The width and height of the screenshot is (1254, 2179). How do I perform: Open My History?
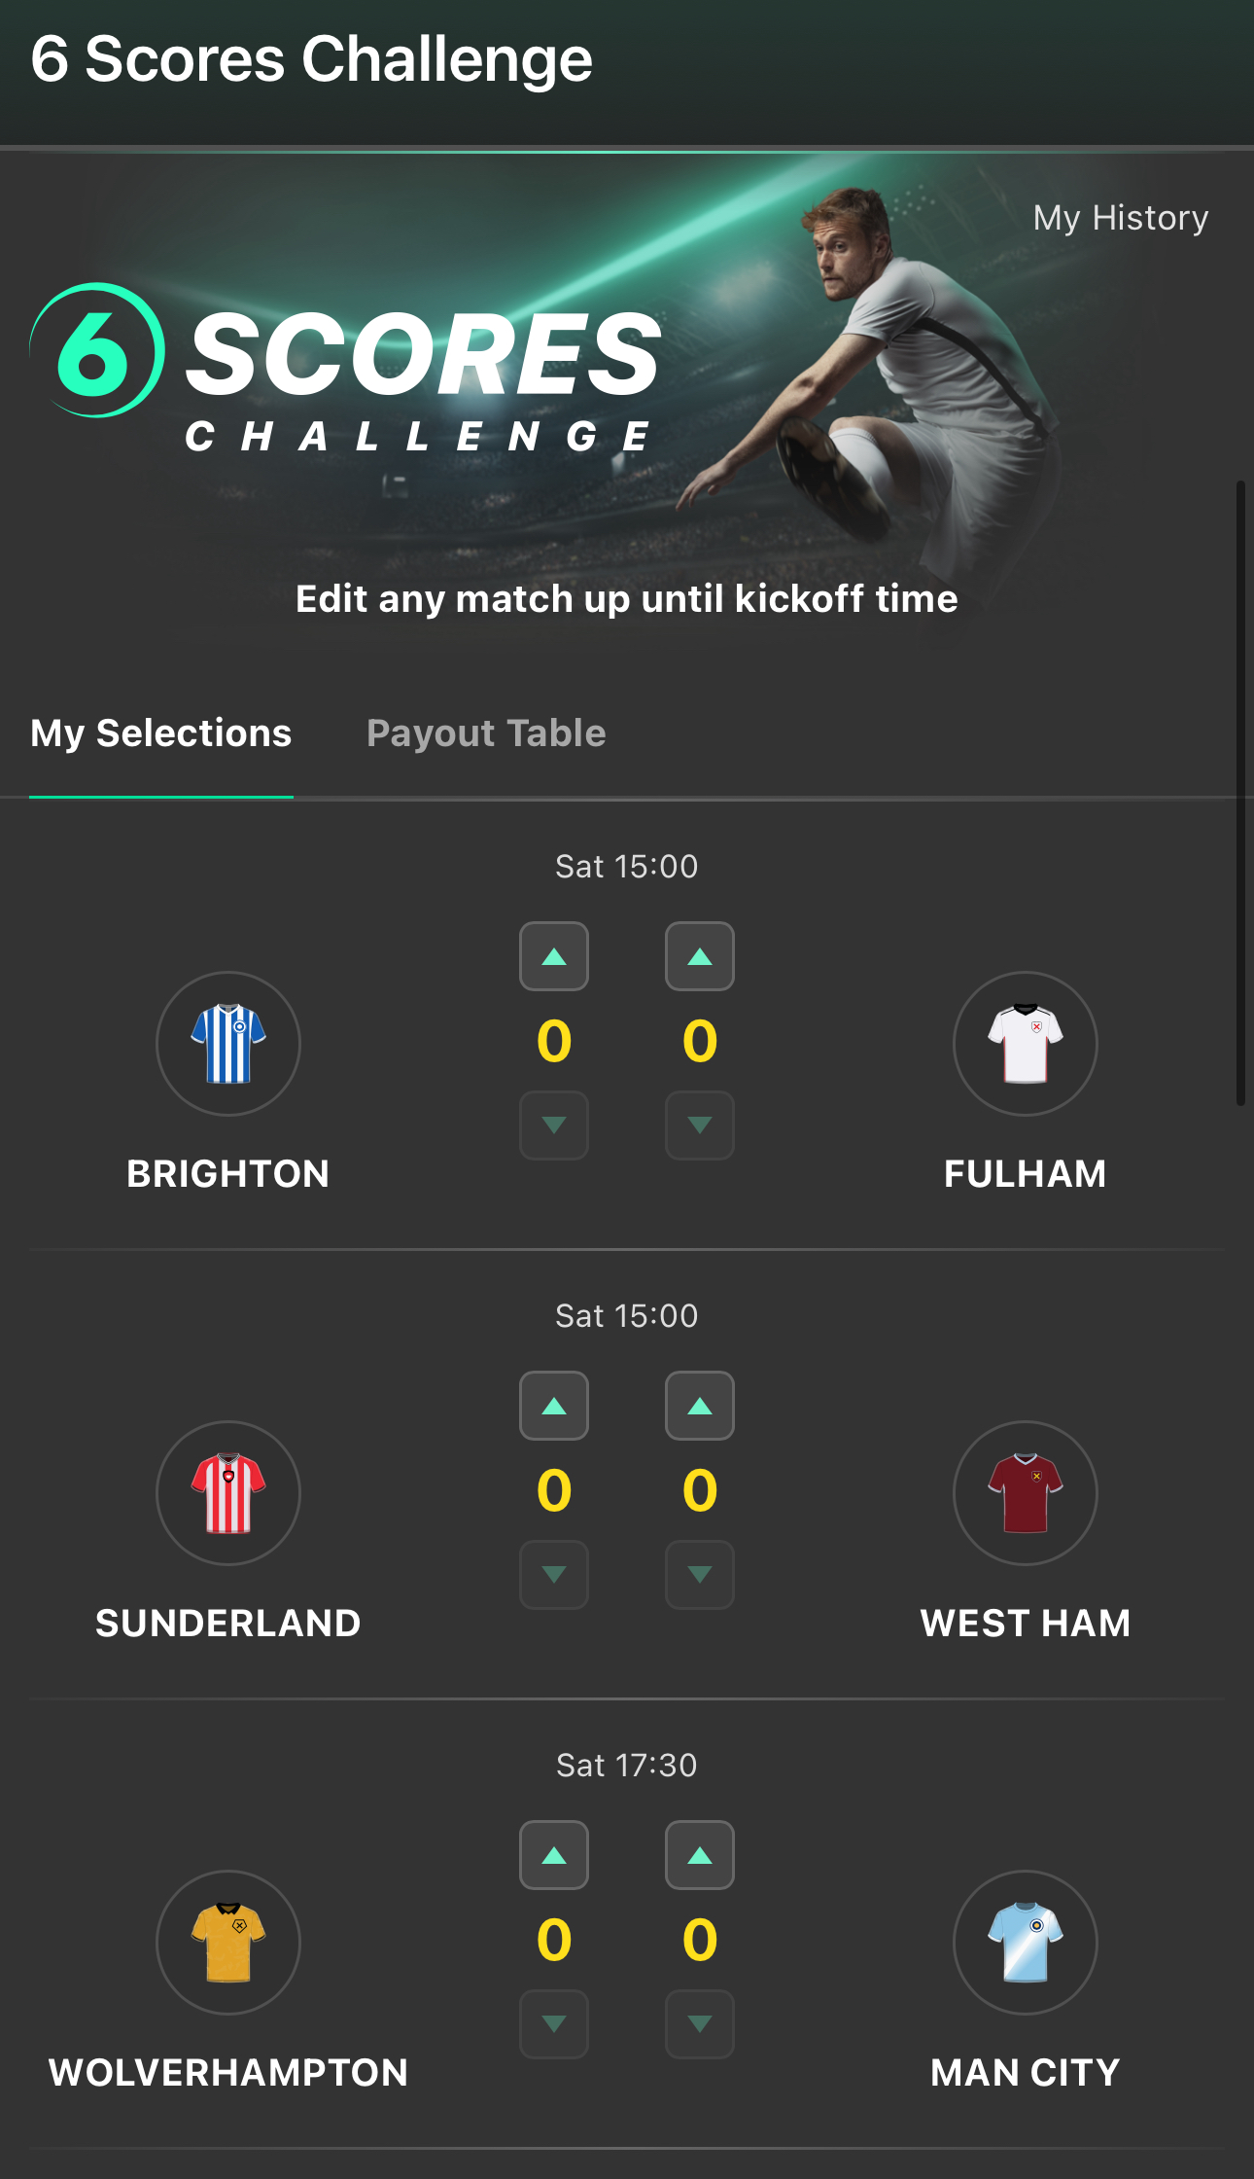[x=1120, y=218]
